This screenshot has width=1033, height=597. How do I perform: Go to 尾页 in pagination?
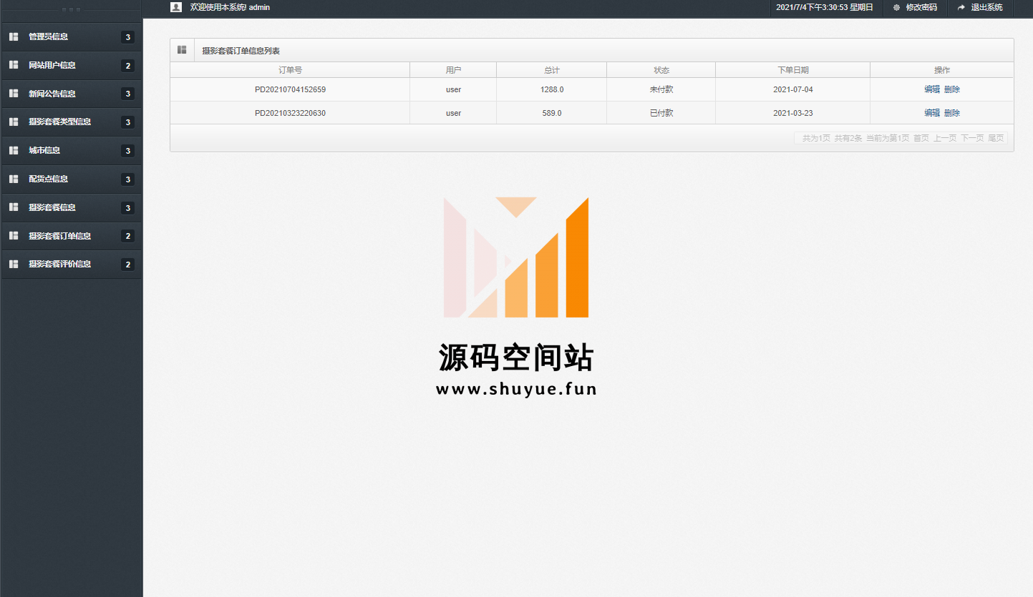(996, 138)
